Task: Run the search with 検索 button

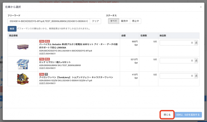Action: [x=12, y=29]
